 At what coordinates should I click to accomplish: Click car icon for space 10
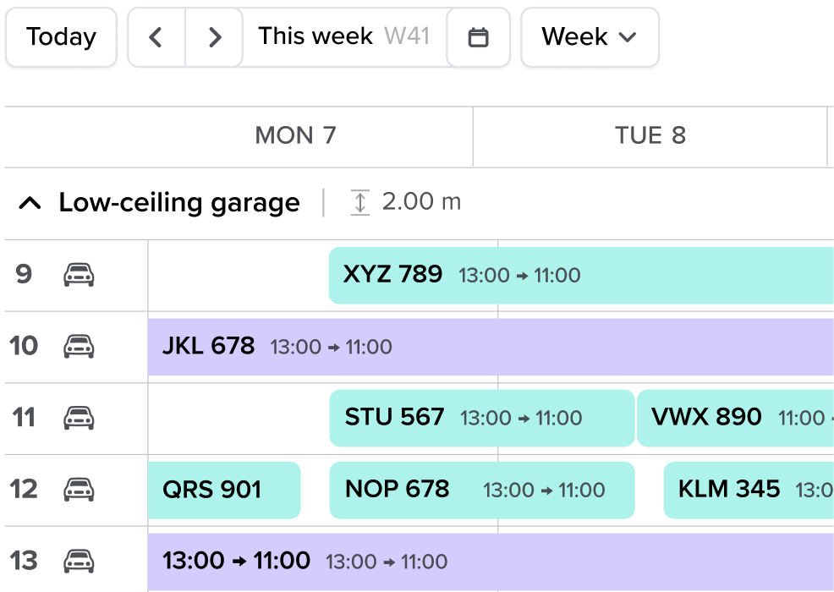click(79, 346)
